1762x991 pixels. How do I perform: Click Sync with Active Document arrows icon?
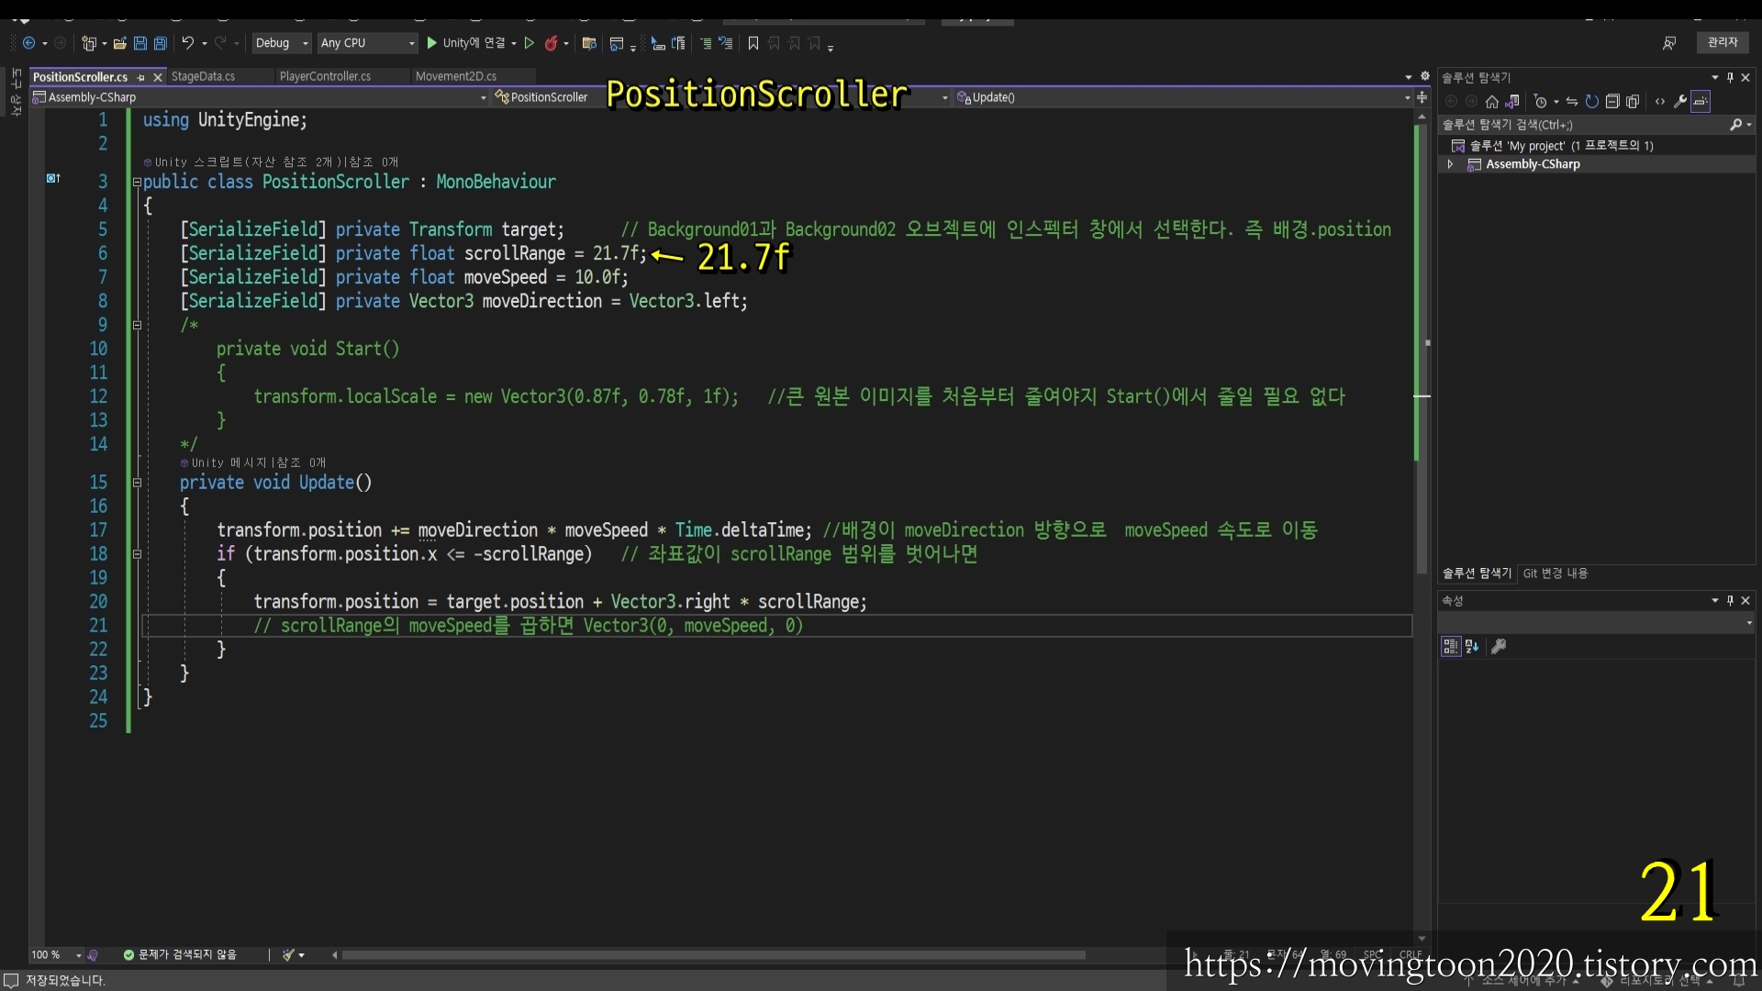1572,101
